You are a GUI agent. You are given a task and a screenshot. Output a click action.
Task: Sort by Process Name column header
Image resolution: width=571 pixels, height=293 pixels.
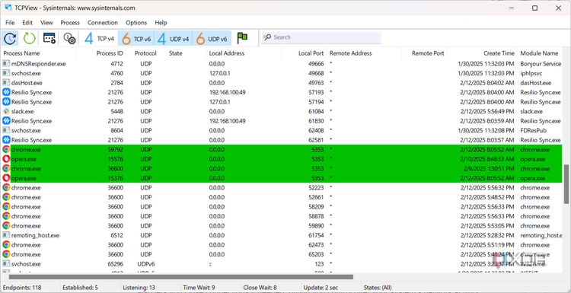(21, 53)
